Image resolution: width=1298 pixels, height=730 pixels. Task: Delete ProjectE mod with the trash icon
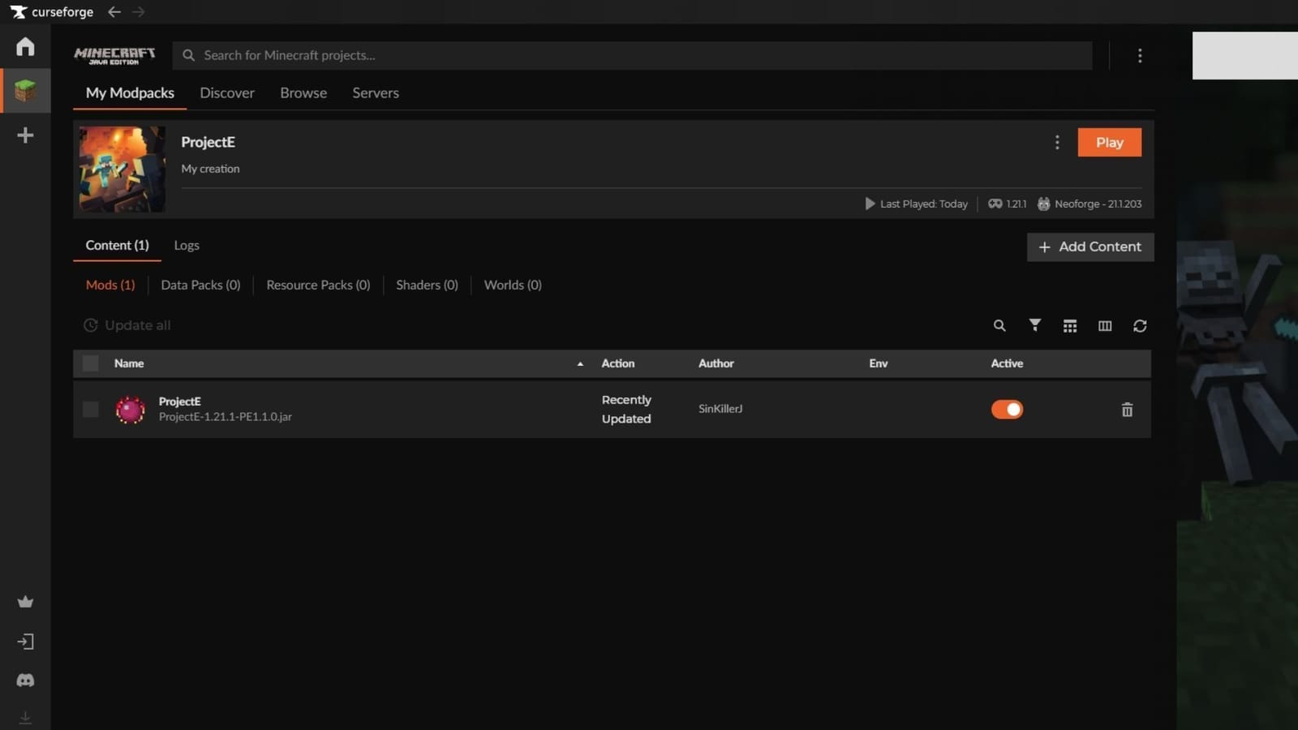[1127, 410]
